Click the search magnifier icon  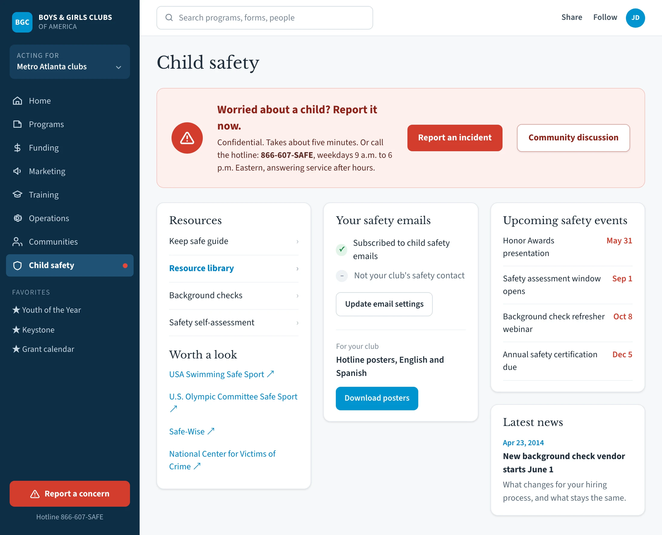point(169,17)
